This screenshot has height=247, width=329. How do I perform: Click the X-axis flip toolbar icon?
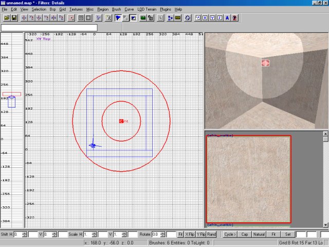point(24,17)
